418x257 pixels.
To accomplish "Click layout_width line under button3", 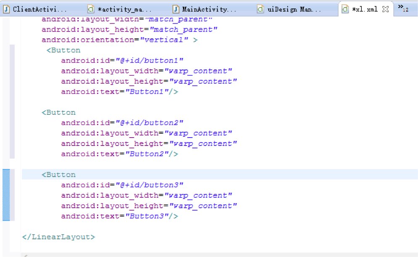I will point(147,196).
